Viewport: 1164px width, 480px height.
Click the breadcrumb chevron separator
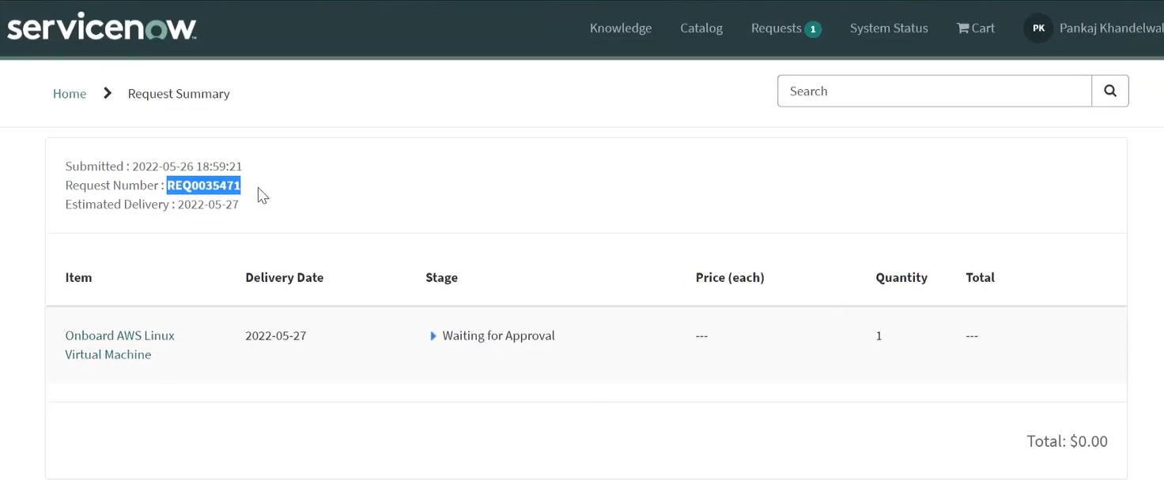pos(108,93)
